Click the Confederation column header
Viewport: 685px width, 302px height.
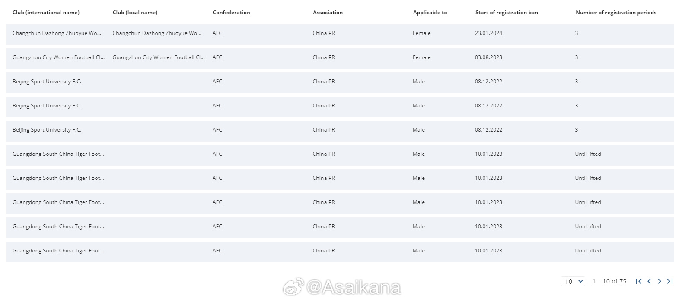pyautogui.click(x=231, y=13)
